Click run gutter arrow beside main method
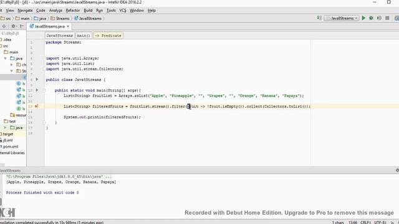This screenshot has height=224, width=399. pyautogui.click(x=37, y=90)
